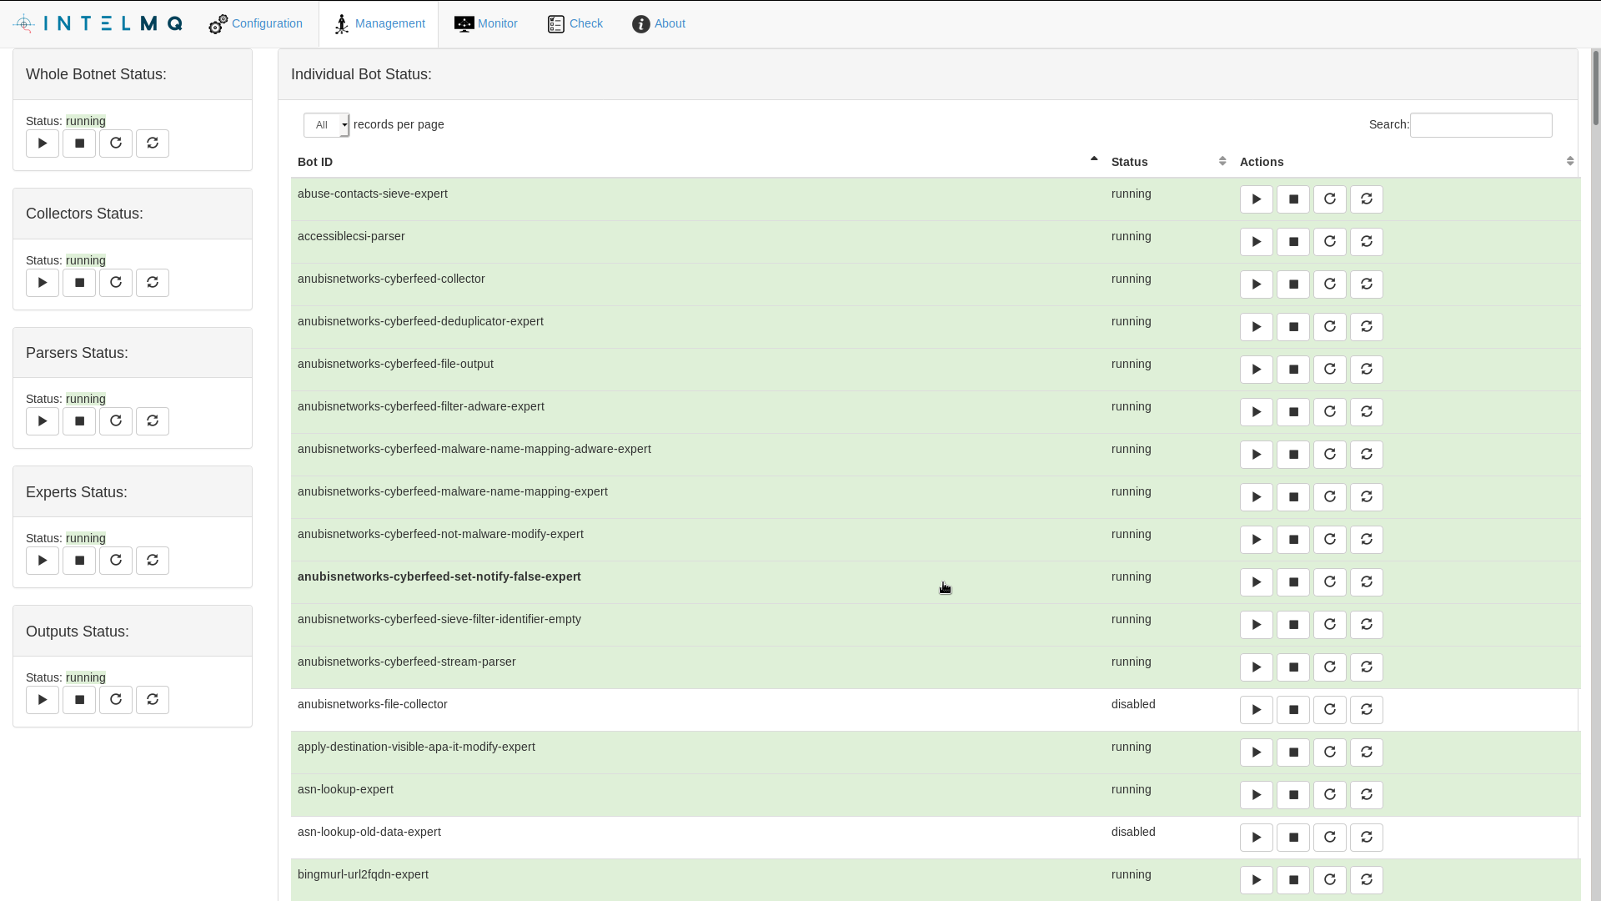Sort table by Status column
This screenshot has height=901, width=1601.
click(x=1129, y=162)
